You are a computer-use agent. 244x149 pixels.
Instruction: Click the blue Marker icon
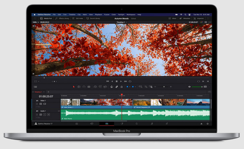pyautogui.click(x=133, y=87)
